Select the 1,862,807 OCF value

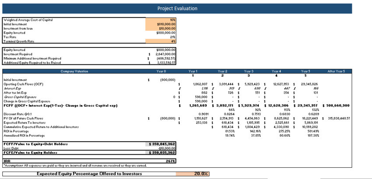(x=200, y=84)
